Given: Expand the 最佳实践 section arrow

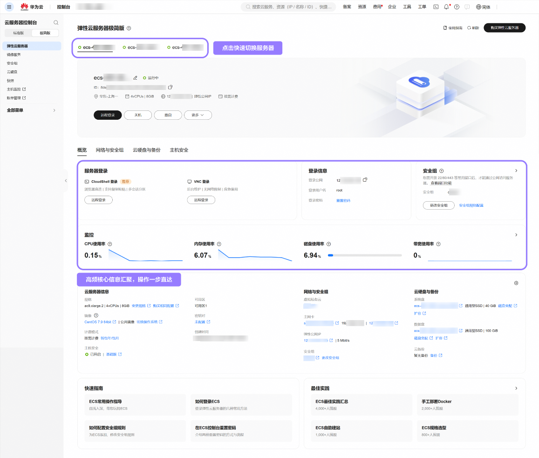Looking at the screenshot, I should [516, 388].
